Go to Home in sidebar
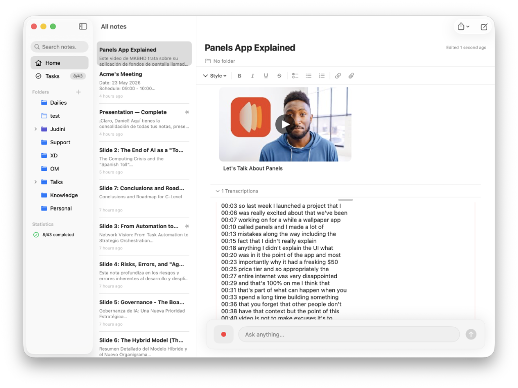 pyautogui.click(x=60, y=63)
